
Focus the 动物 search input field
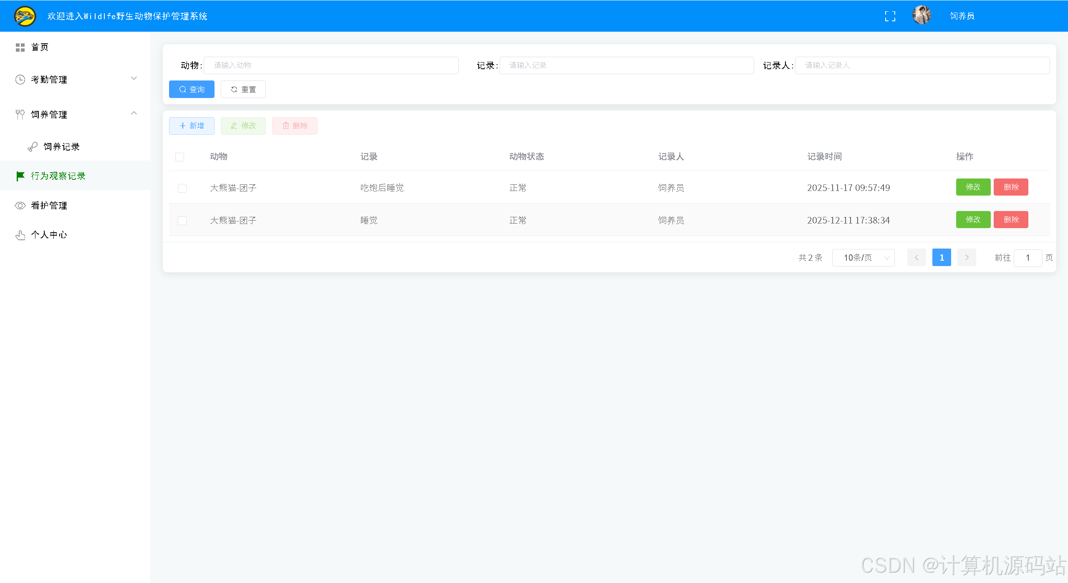331,65
